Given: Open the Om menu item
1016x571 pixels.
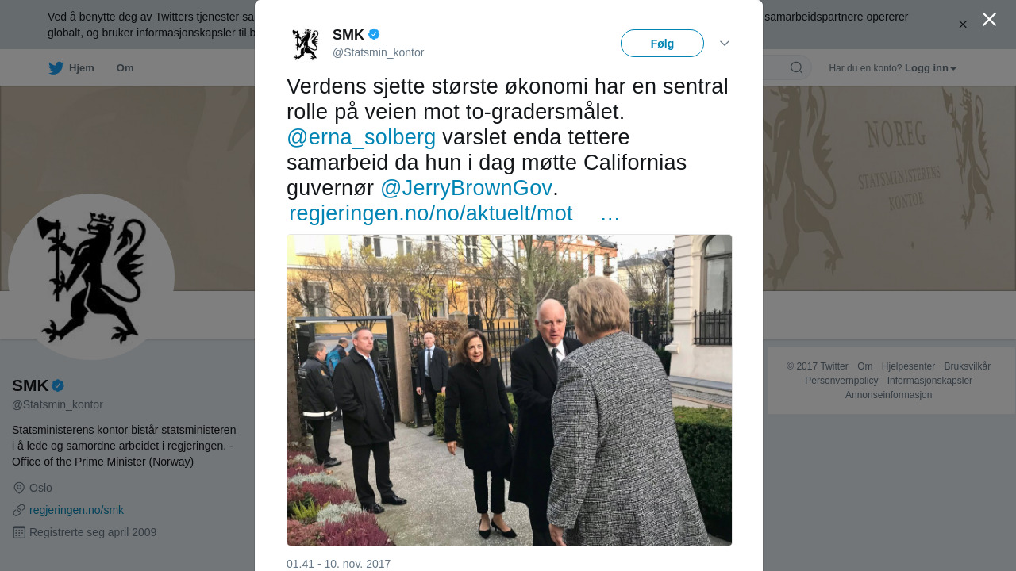Looking at the screenshot, I should pyautogui.click(x=125, y=68).
